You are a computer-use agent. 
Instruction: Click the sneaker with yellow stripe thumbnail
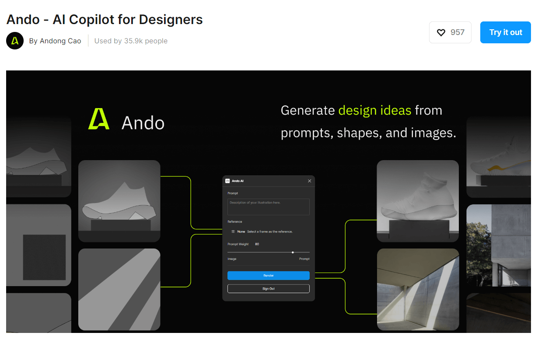(499, 157)
